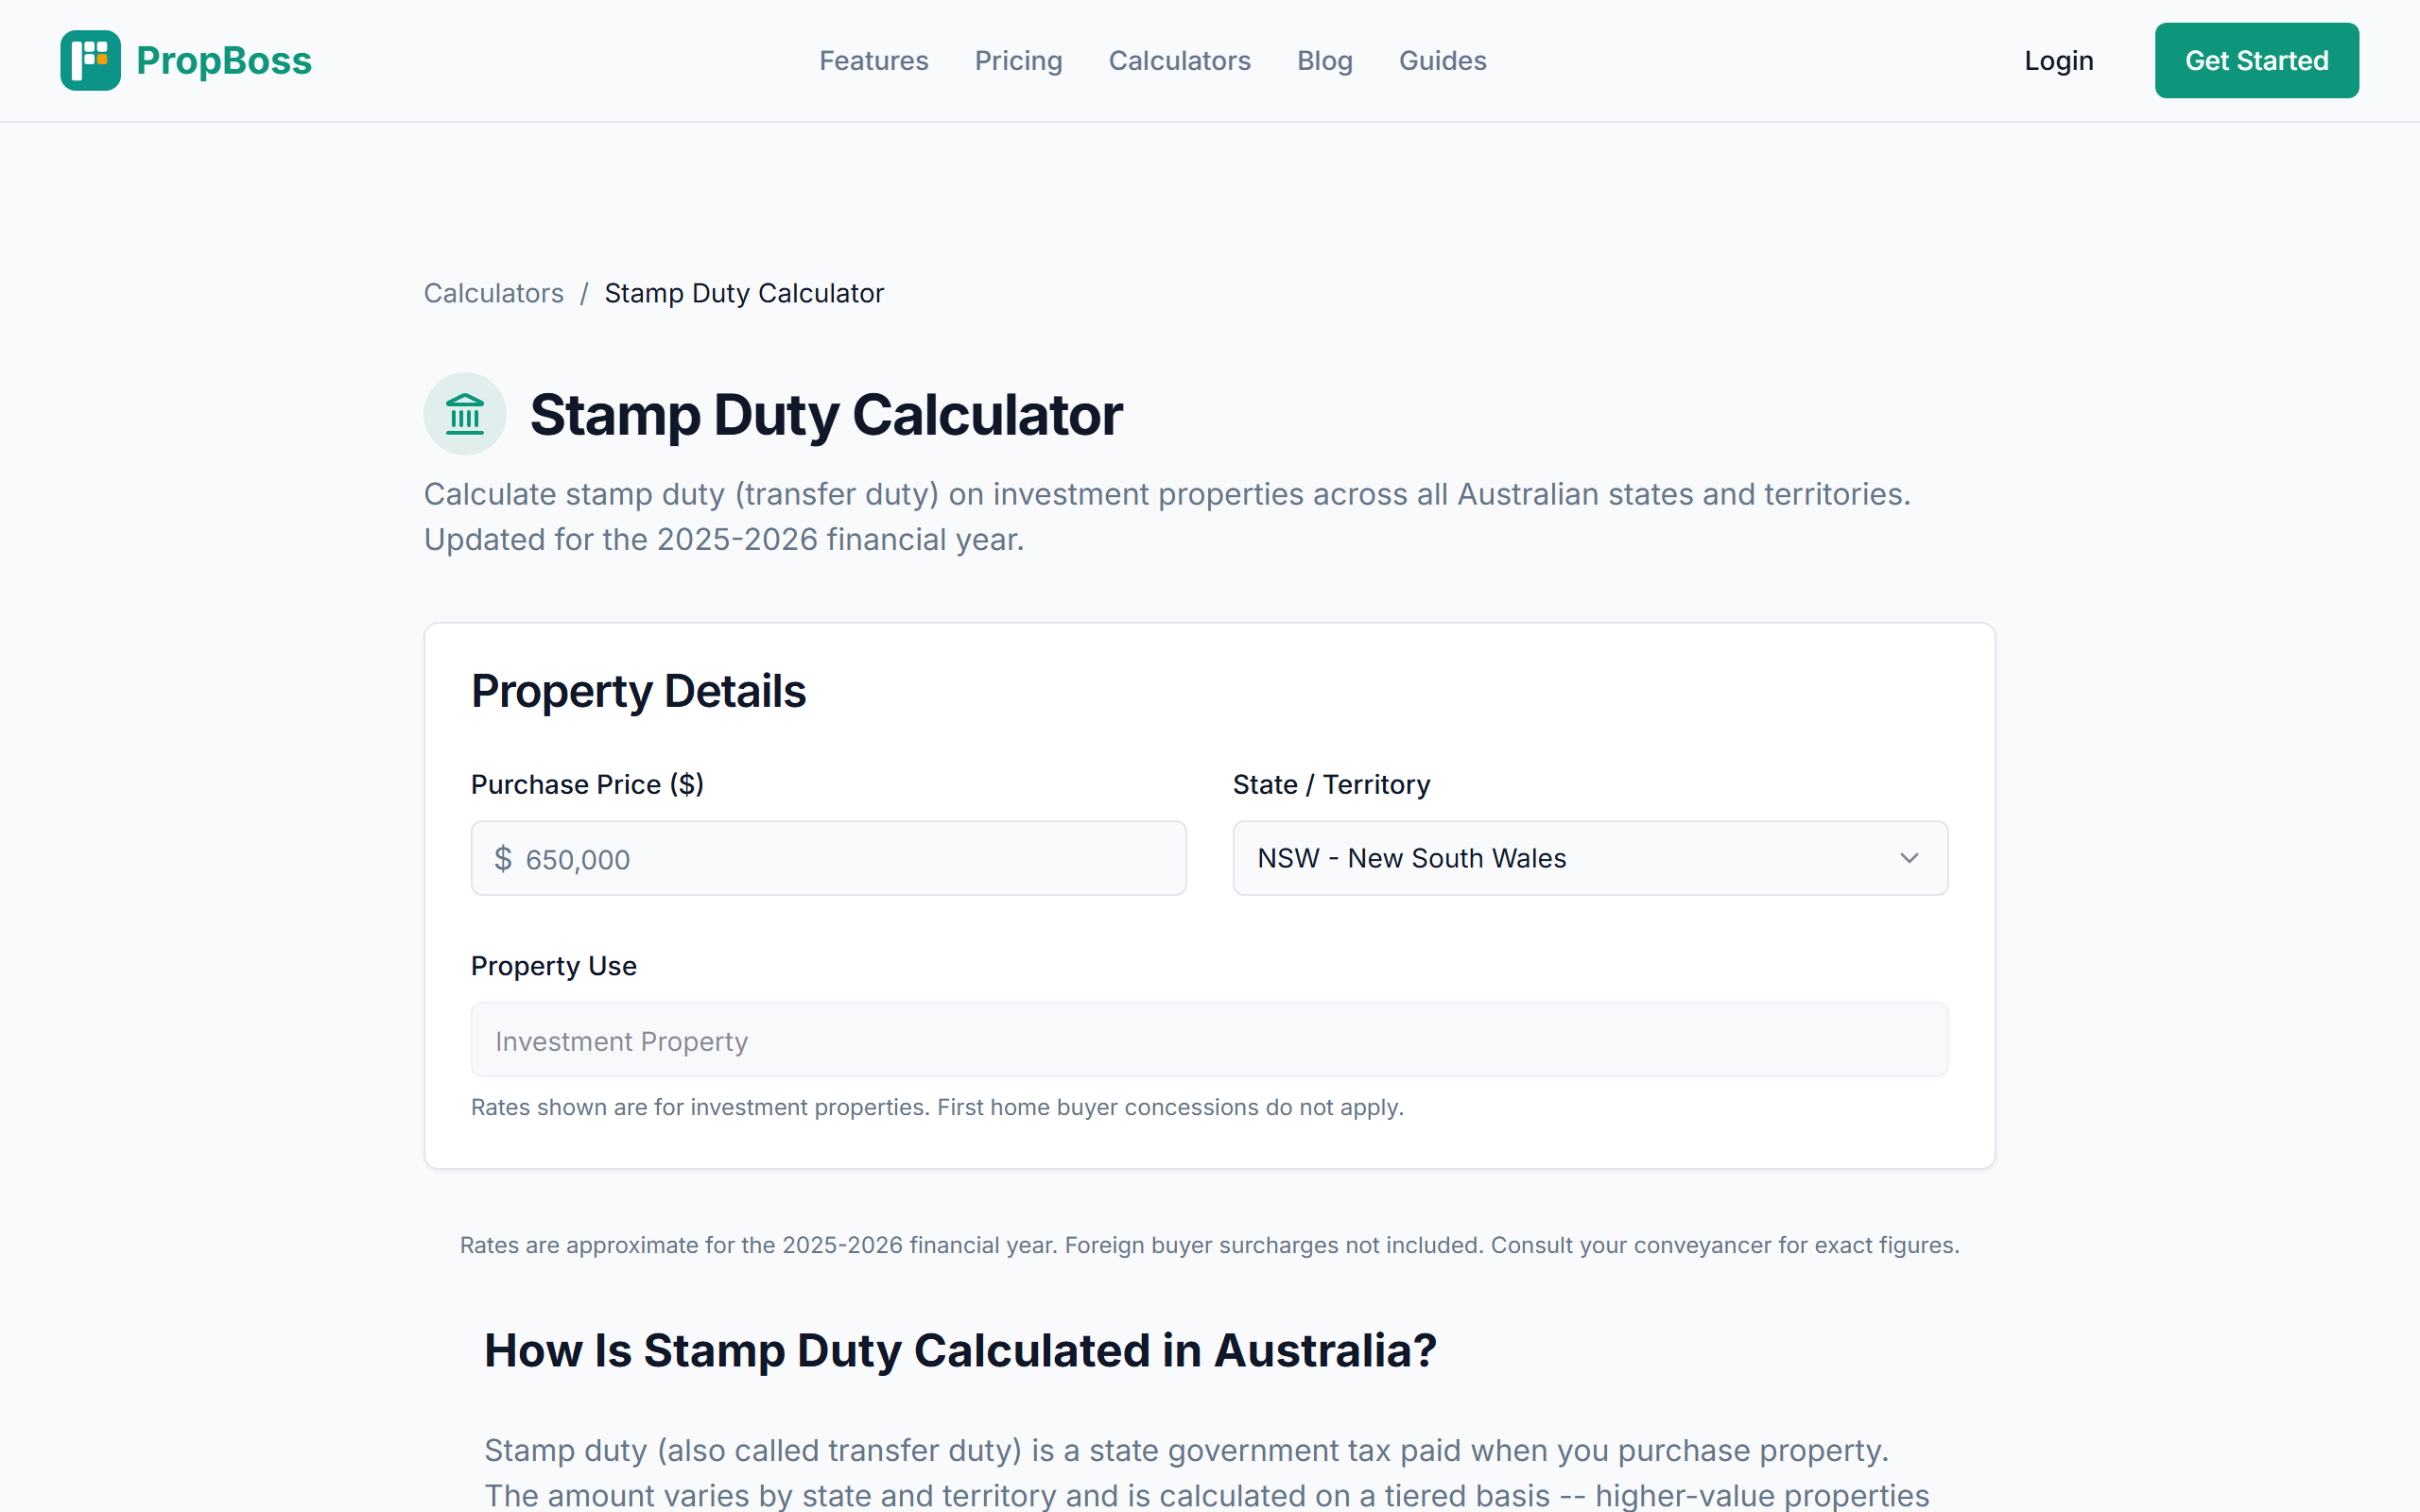Click the Stamp Duty Calculator breadcrumb

coord(743,293)
